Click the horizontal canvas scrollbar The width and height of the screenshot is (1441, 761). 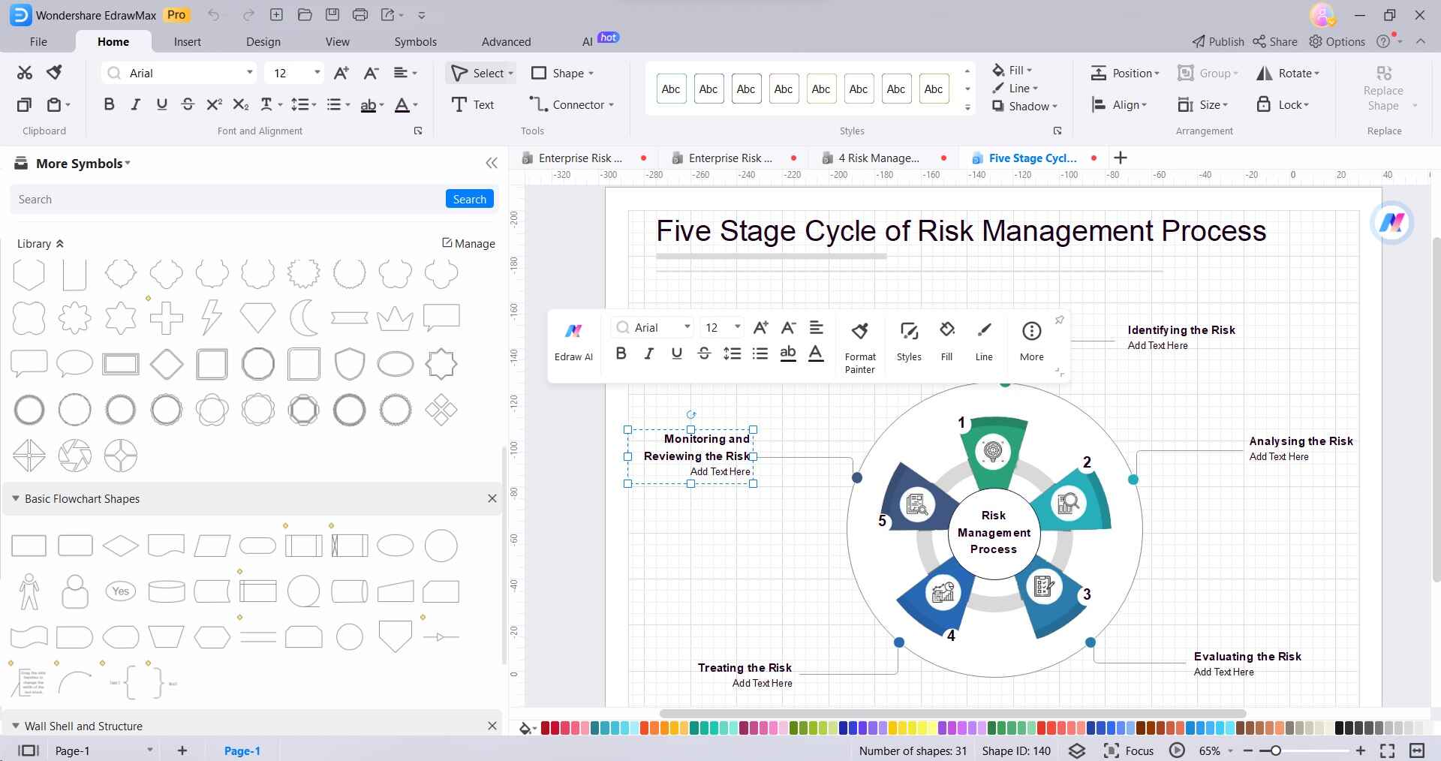(x=953, y=714)
